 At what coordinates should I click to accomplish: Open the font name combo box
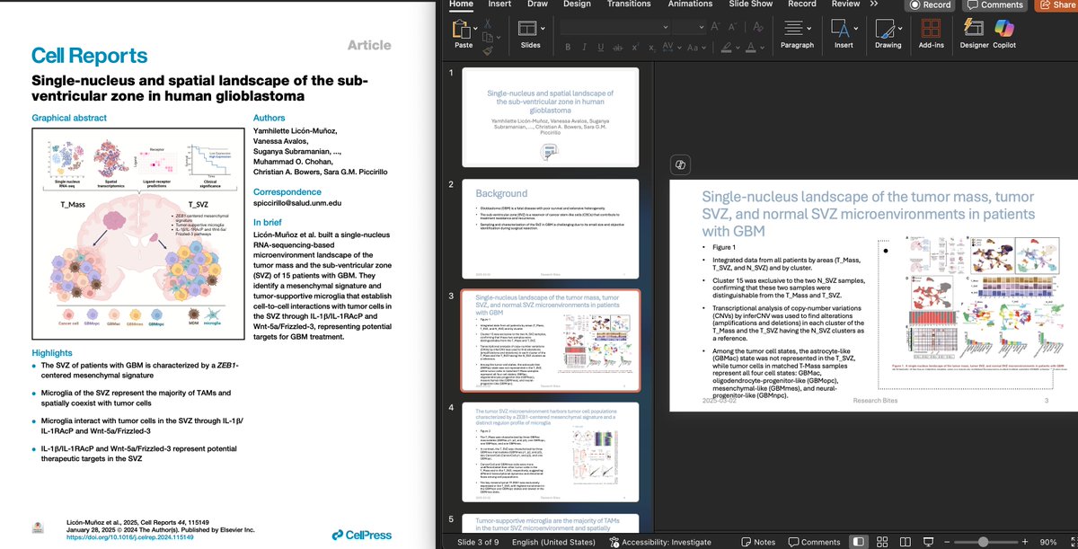coord(615,27)
